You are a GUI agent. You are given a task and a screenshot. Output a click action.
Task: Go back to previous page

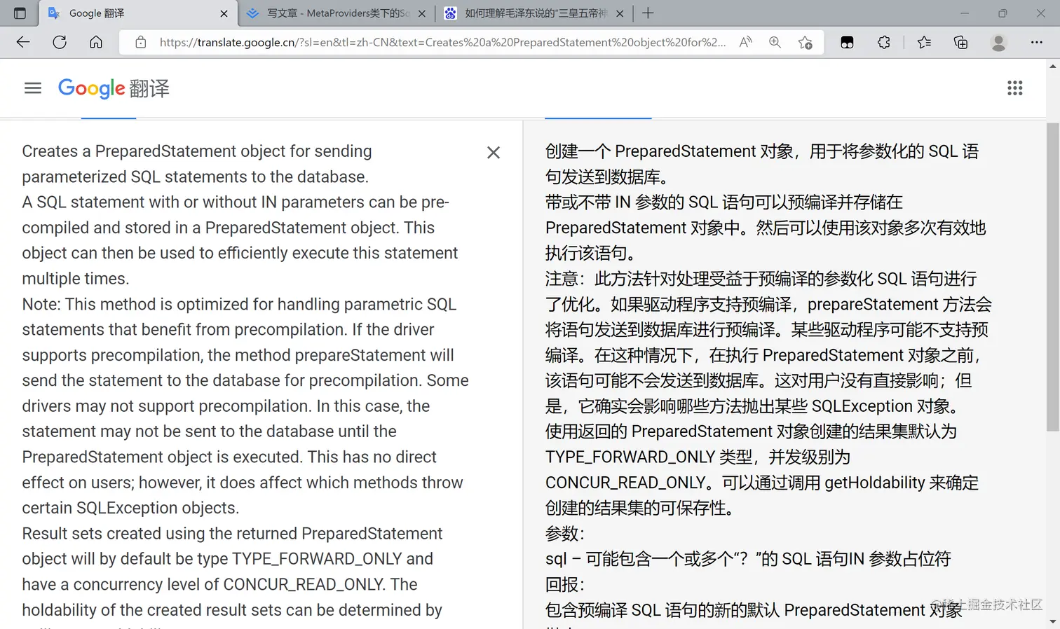pos(23,42)
